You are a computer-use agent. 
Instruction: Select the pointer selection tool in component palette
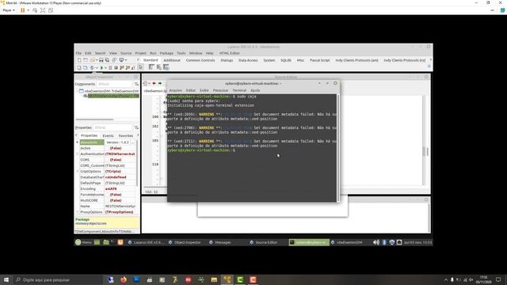point(140,67)
